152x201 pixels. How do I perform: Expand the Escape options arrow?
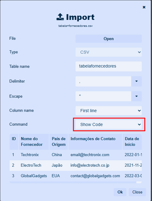(136, 96)
